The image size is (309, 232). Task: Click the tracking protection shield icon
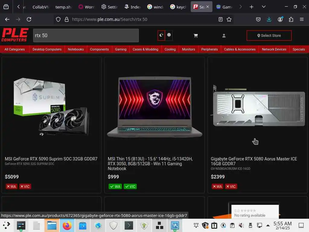(x=58, y=19)
